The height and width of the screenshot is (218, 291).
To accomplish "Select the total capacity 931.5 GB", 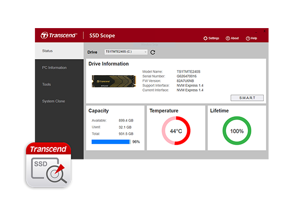I will tap(126, 134).
